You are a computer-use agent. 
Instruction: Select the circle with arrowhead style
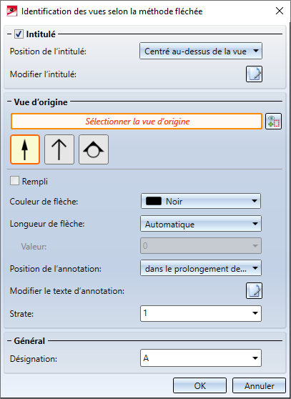[94, 149]
